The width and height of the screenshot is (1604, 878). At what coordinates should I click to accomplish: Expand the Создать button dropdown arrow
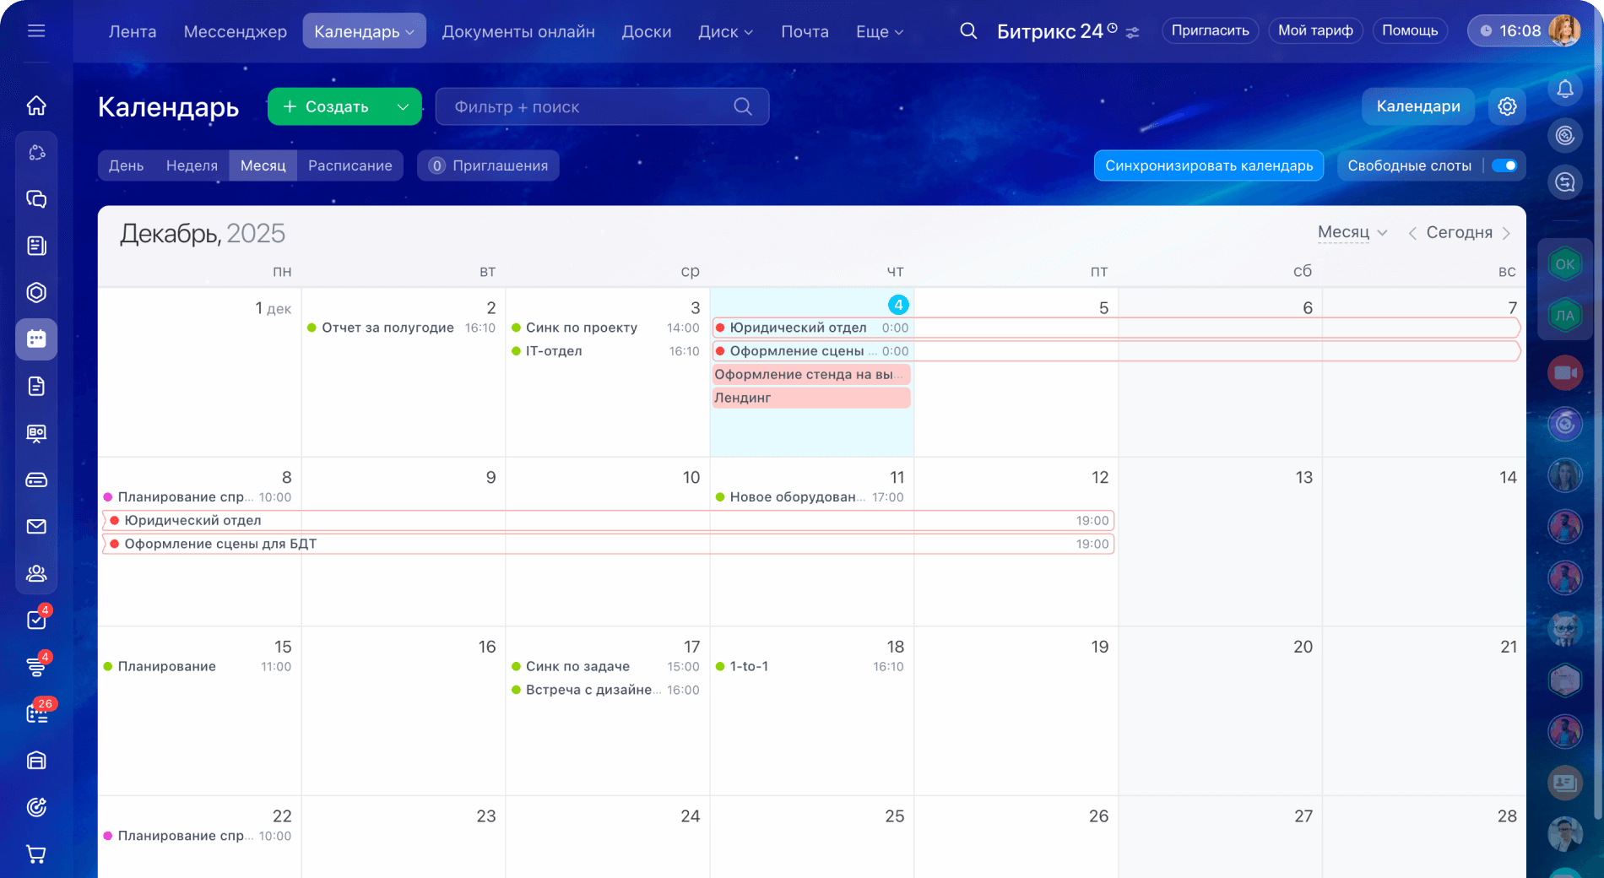click(x=403, y=107)
